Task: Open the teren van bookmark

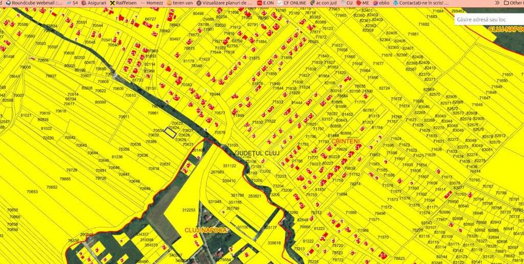Action: pyautogui.click(x=182, y=3)
